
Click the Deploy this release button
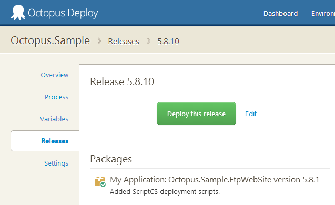196,114
